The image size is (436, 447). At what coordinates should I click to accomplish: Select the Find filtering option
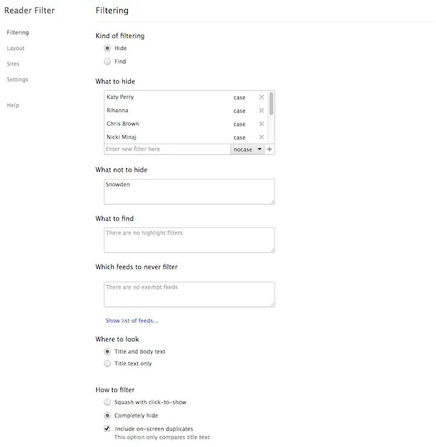[x=107, y=61]
